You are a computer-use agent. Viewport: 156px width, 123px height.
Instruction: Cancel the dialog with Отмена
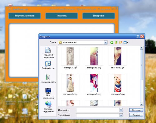136,115
